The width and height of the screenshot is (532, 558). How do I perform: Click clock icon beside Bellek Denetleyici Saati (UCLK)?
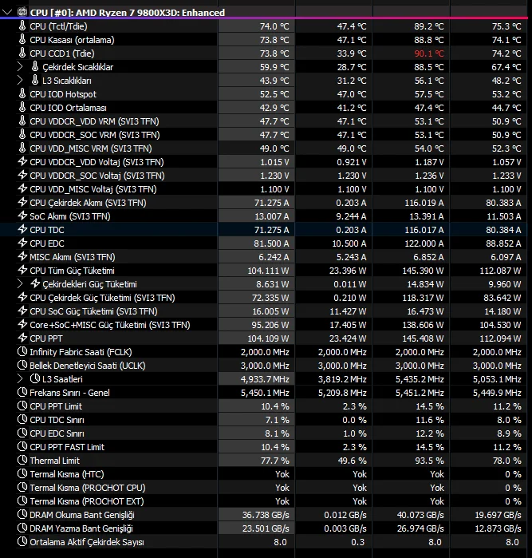click(x=22, y=365)
